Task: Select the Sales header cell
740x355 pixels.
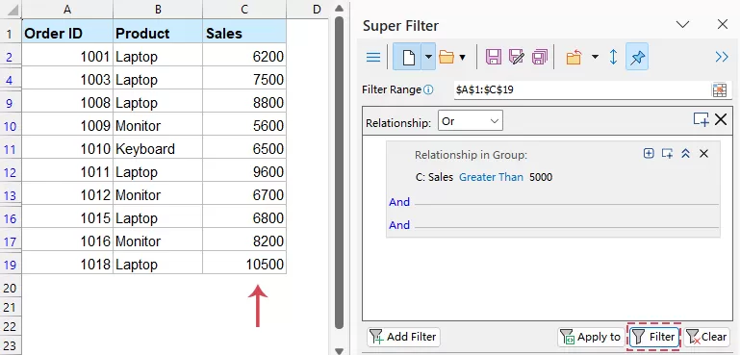Action: 244,32
